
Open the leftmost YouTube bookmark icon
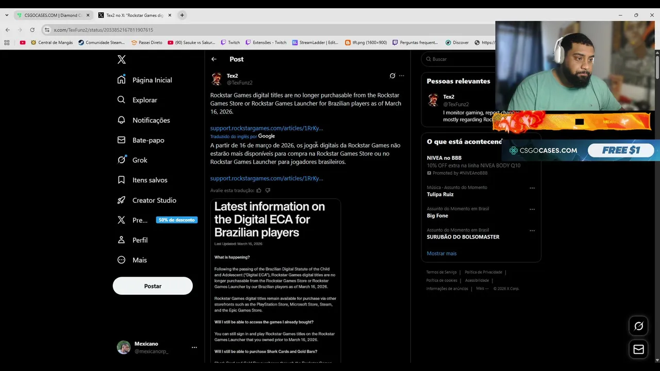click(x=23, y=43)
